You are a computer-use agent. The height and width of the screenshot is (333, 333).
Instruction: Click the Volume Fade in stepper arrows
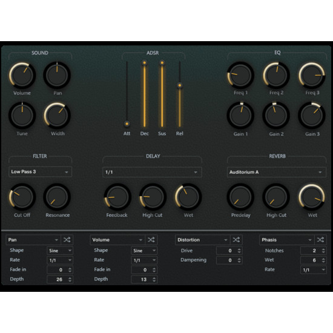pos(154,270)
